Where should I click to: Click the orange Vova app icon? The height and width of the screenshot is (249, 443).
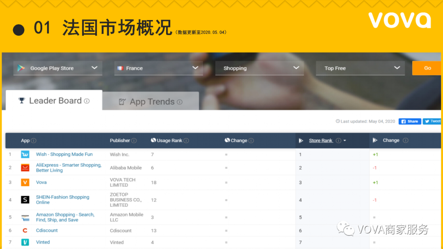coord(25,182)
